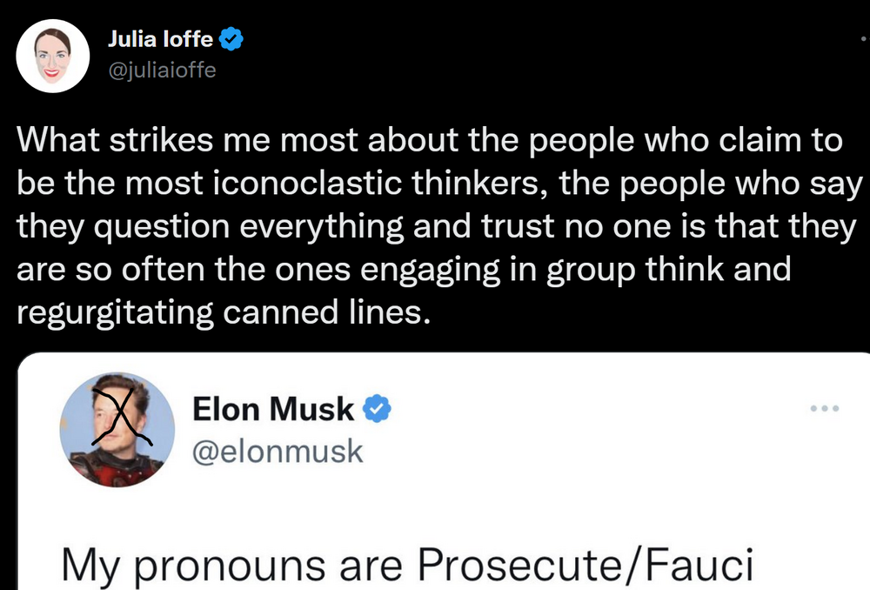The image size is (870, 590).
Task: Open Julia Ioffe's profile picture
Action: 54,55
